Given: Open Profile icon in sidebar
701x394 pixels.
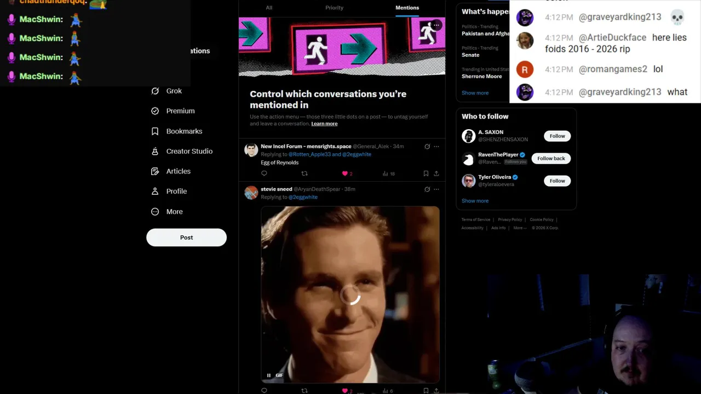Looking at the screenshot, I should point(155,191).
